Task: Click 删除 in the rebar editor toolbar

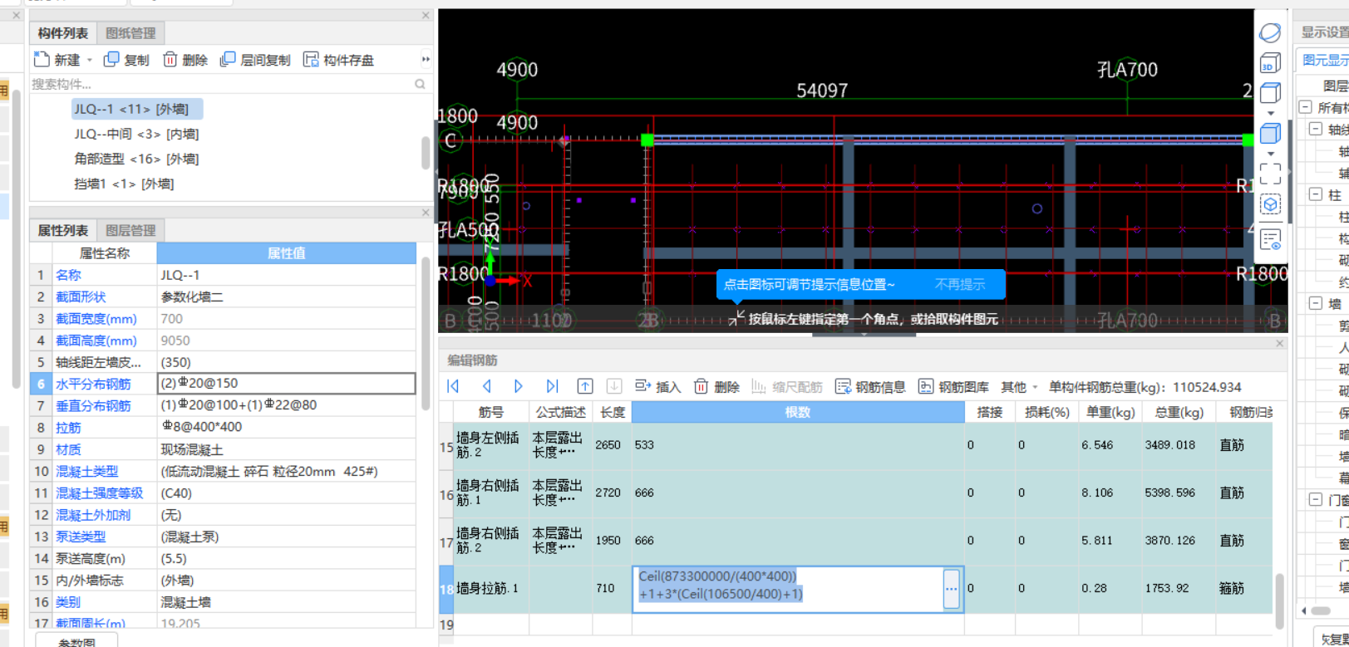Action: tap(716, 387)
